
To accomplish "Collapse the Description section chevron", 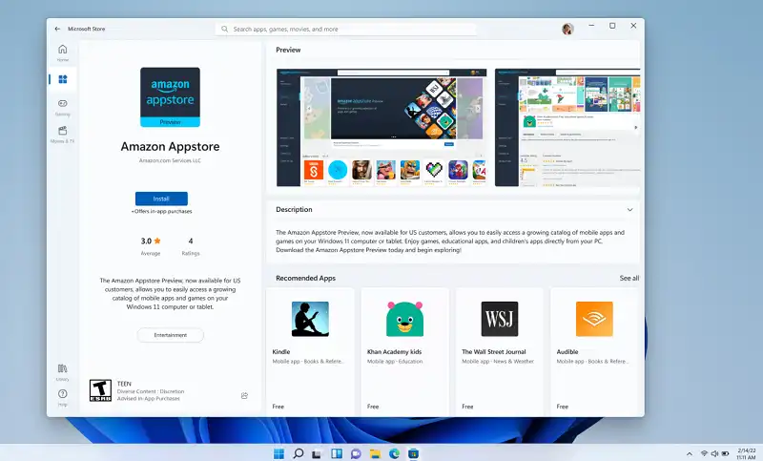I will click(x=629, y=209).
